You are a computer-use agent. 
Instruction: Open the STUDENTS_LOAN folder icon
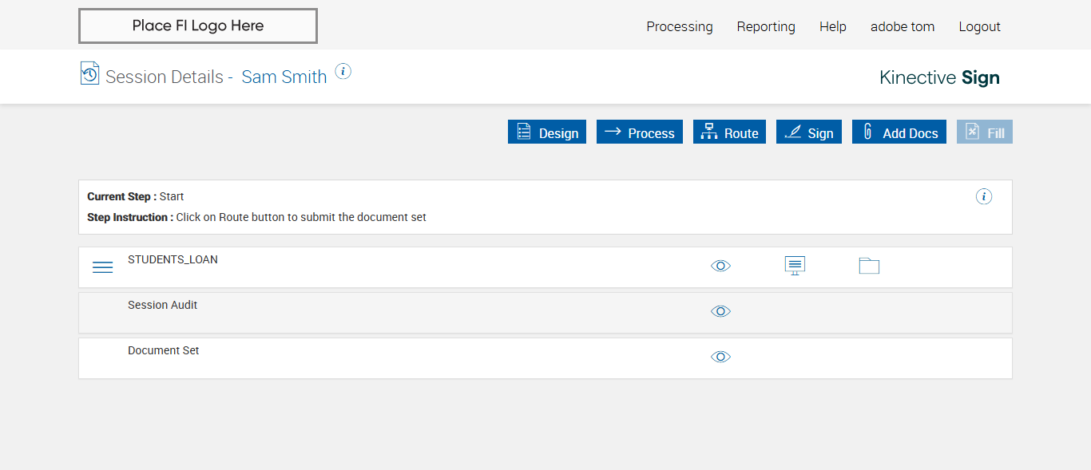(x=869, y=266)
